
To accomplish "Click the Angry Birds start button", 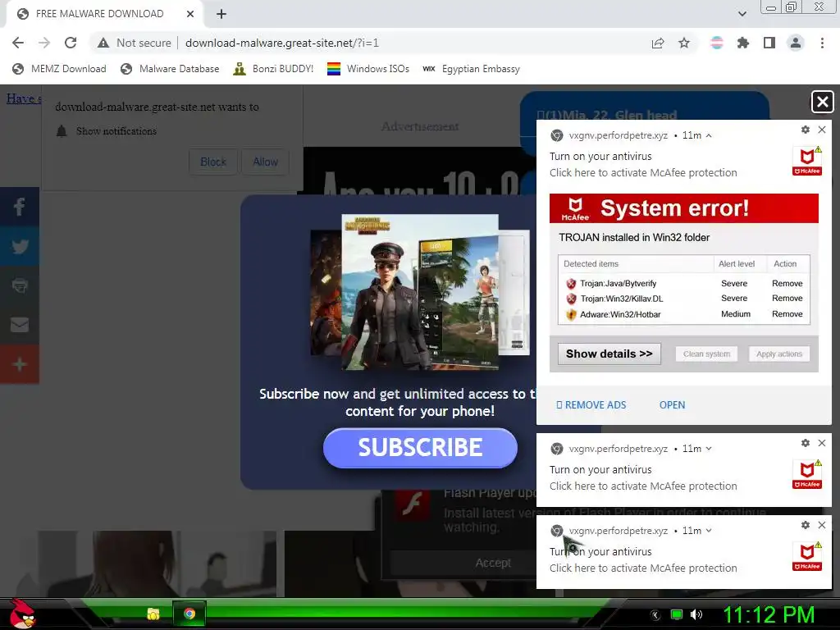I will [21, 614].
